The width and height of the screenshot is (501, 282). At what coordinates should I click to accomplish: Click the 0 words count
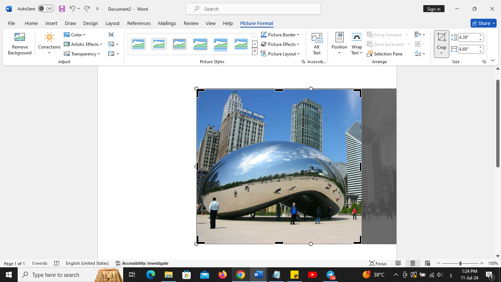40,263
